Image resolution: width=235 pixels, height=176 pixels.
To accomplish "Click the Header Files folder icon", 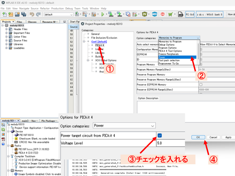I will click(x=10, y=29).
